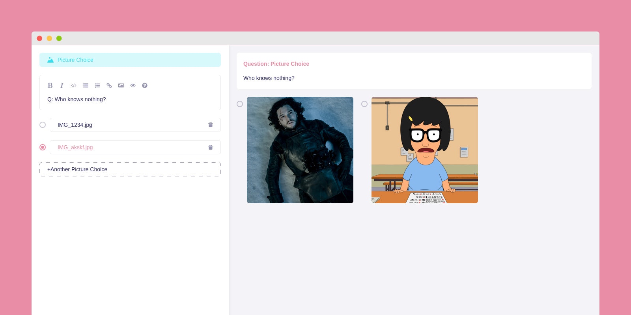Click the 'Question: Picture Choice' heading

[276, 64]
